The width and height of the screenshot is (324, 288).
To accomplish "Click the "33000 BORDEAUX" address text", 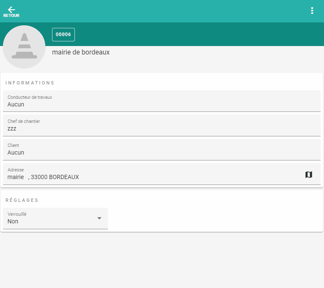I will (55, 177).
